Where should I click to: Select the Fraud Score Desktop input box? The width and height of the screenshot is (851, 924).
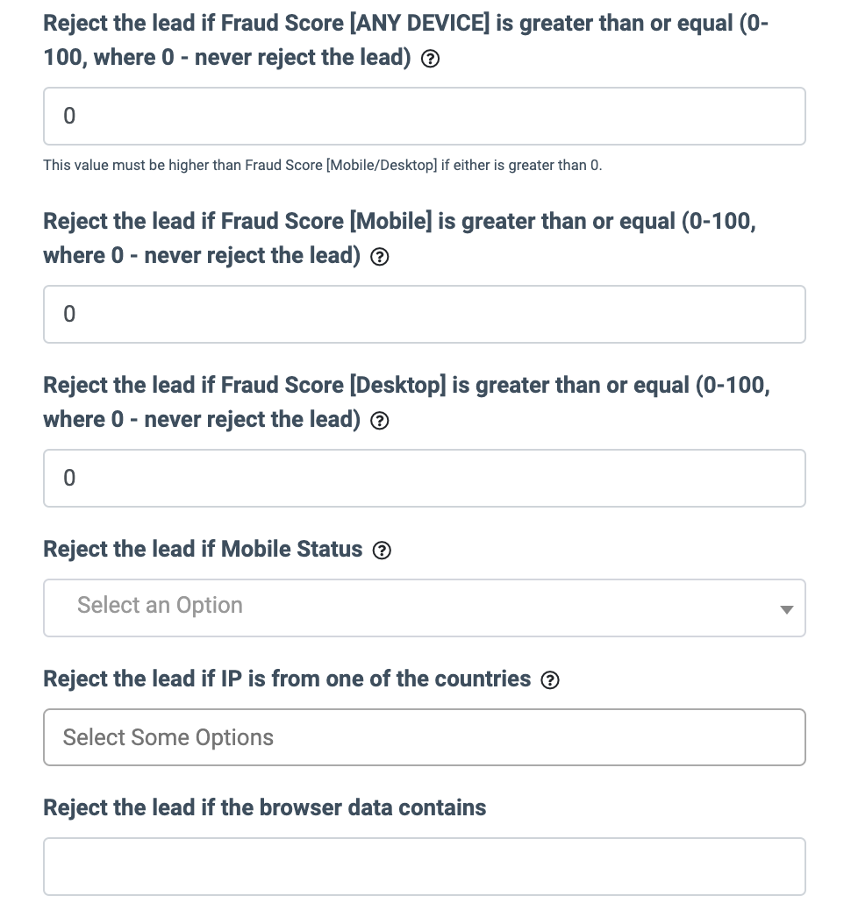pos(424,478)
